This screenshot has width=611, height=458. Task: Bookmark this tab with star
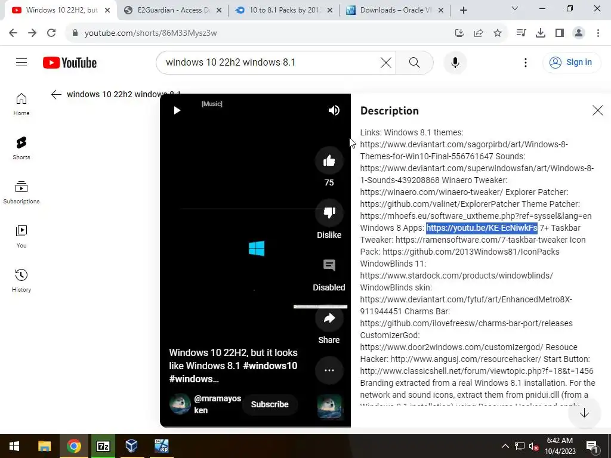pyautogui.click(x=498, y=33)
